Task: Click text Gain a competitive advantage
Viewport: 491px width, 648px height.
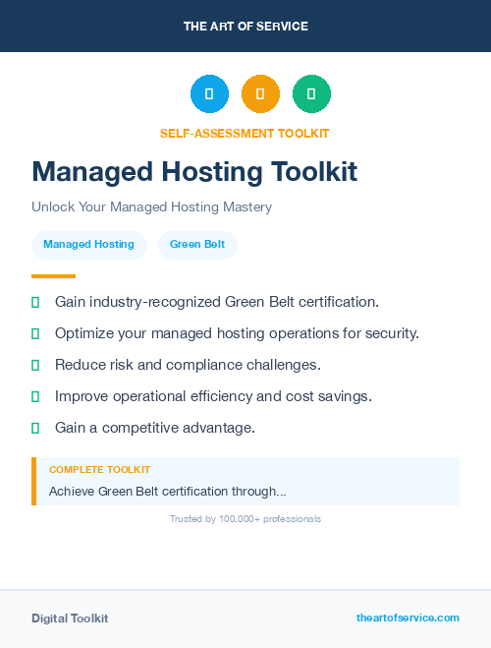Action: click(155, 428)
